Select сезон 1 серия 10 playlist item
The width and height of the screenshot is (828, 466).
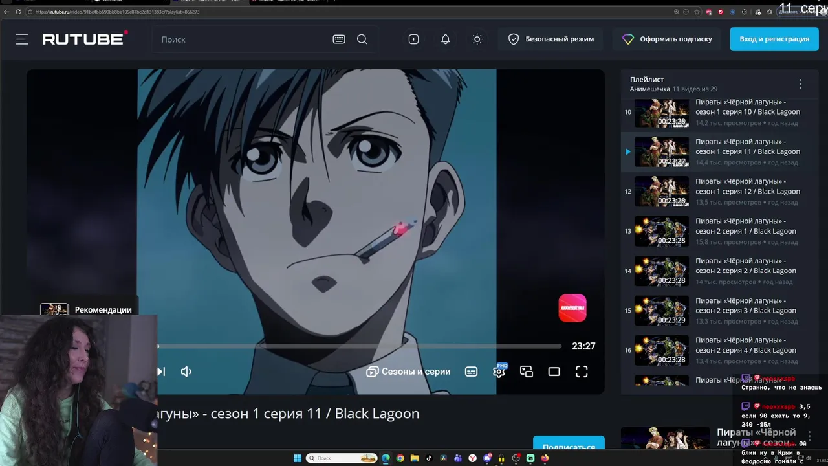tap(719, 113)
